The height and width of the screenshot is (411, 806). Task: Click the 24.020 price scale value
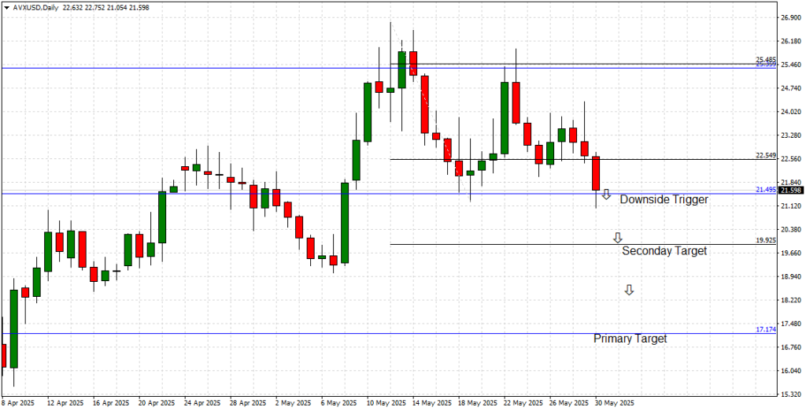(790, 112)
